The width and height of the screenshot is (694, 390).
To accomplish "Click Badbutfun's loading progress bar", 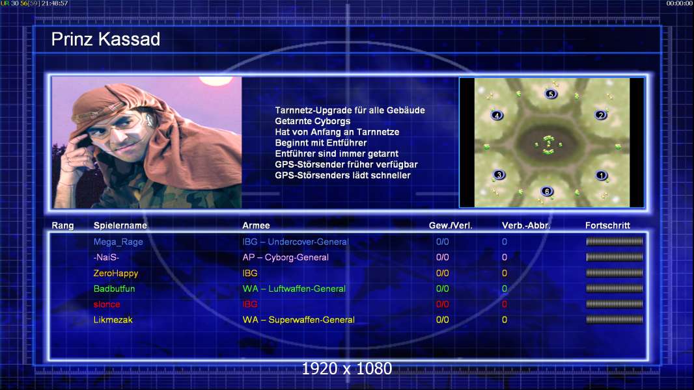I will click(615, 289).
